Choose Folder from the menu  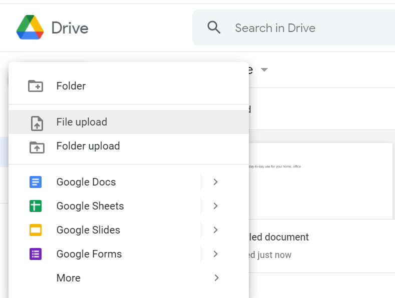point(129,86)
